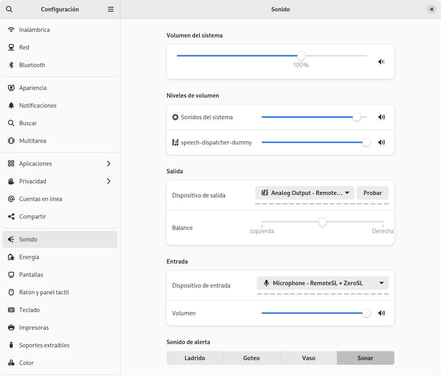Viewport: 441px width, 376px height.
Task: Open the Dispositivo de entrada dropdown
Action: (x=323, y=283)
